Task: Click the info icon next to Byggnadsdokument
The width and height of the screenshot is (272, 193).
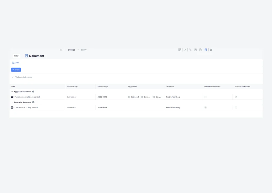Action: coord(33,91)
